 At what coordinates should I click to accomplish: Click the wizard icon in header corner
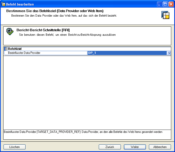tap(165, 15)
